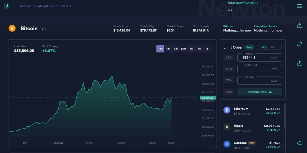Click the Ethereum price $3,641.45
This screenshot has width=307, height=153.
click(273, 109)
